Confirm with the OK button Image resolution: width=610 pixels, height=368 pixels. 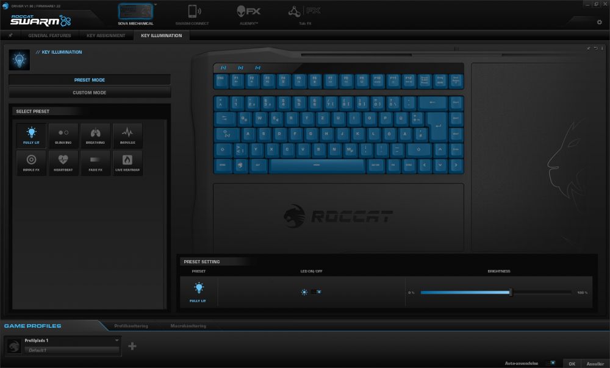tap(572, 364)
